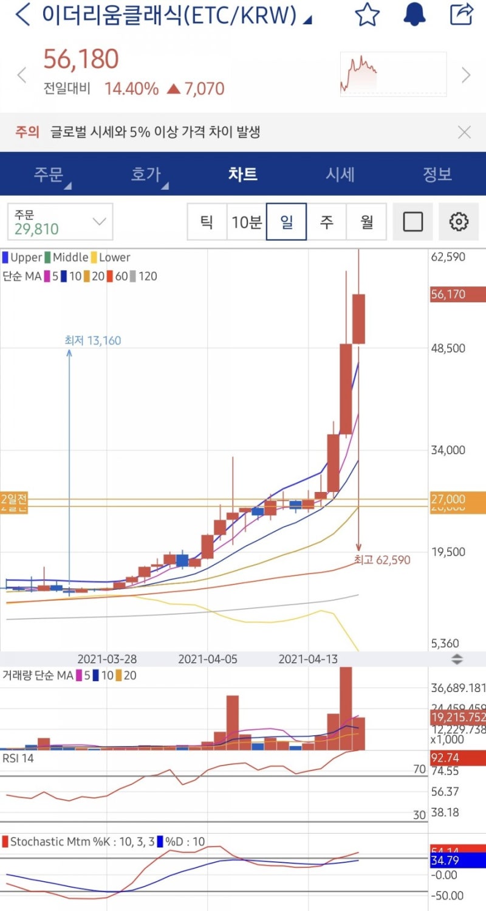486x911 pixels.
Task: Tap the RSI 14 indicator label
Action: (18, 758)
